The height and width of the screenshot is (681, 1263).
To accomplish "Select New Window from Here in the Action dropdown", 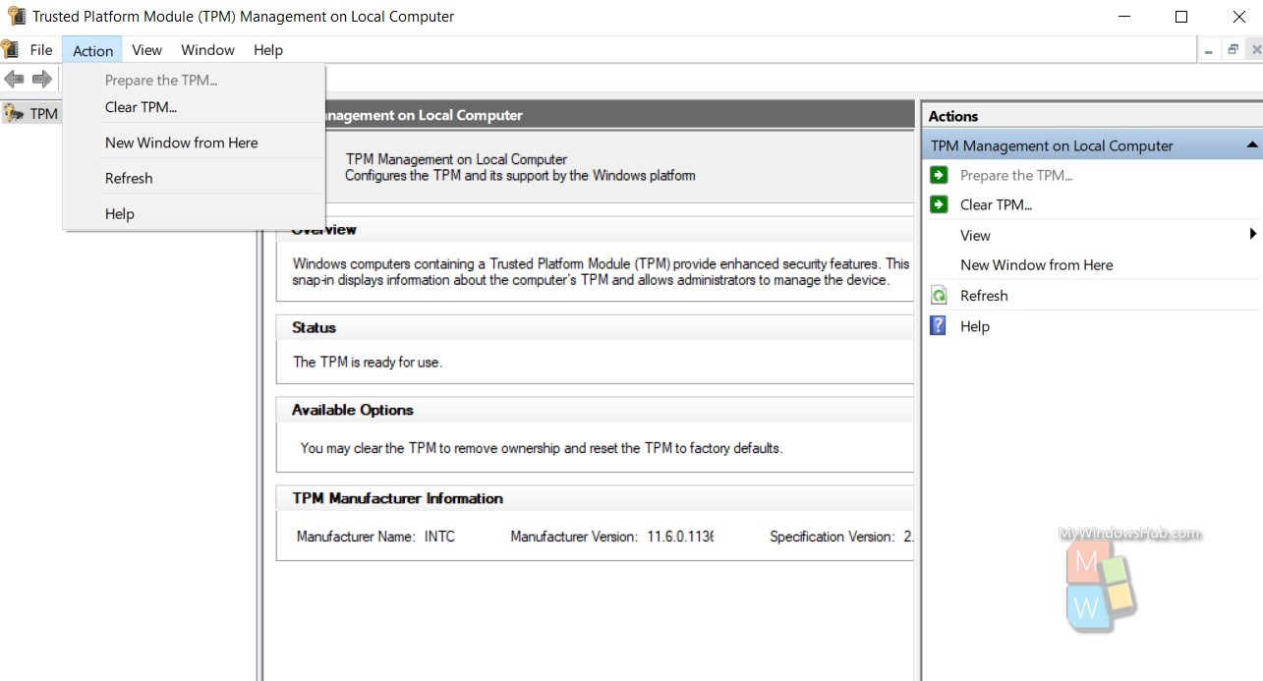I will pyautogui.click(x=194, y=142).
